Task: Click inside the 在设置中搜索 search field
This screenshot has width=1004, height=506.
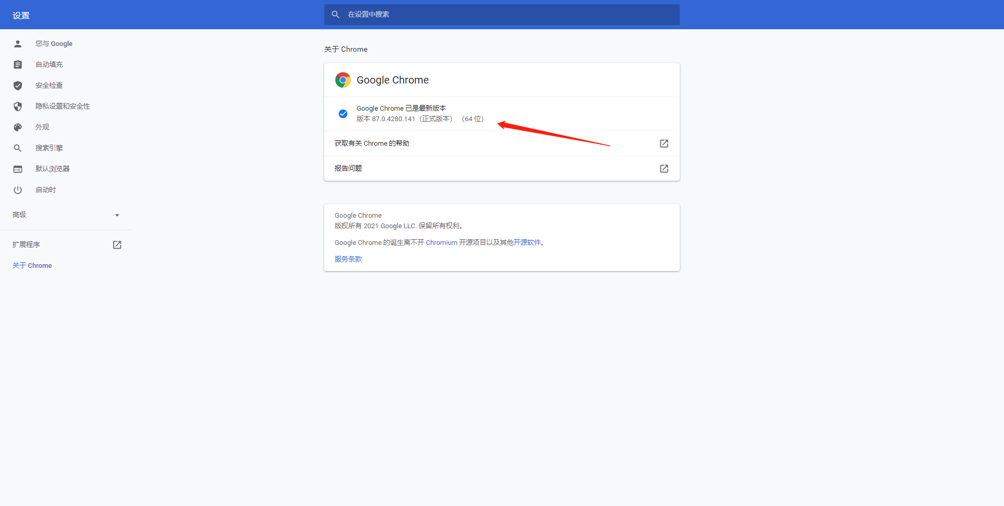Action: pos(502,14)
